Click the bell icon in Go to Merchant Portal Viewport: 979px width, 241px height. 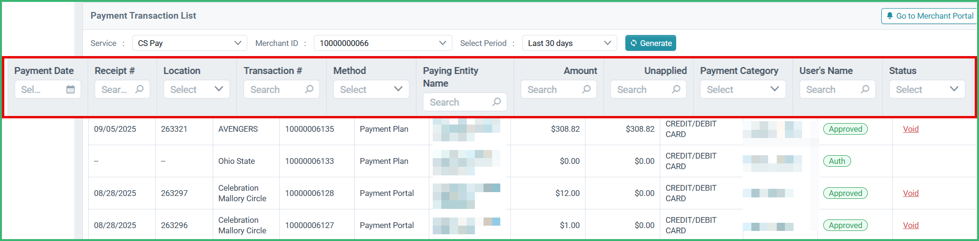pos(890,16)
